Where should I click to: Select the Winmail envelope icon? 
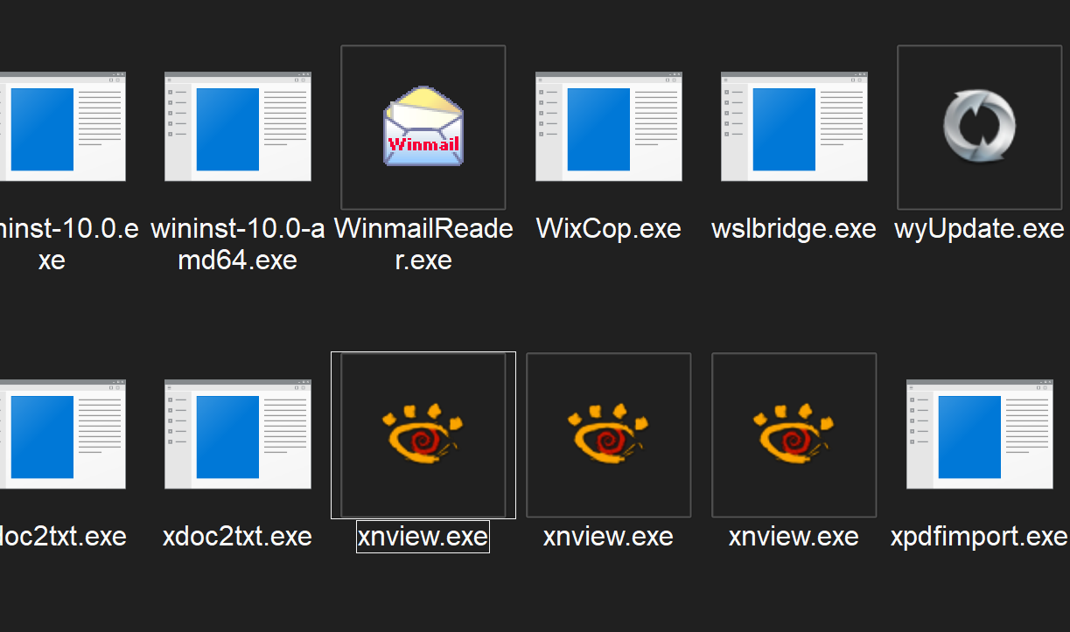point(423,128)
